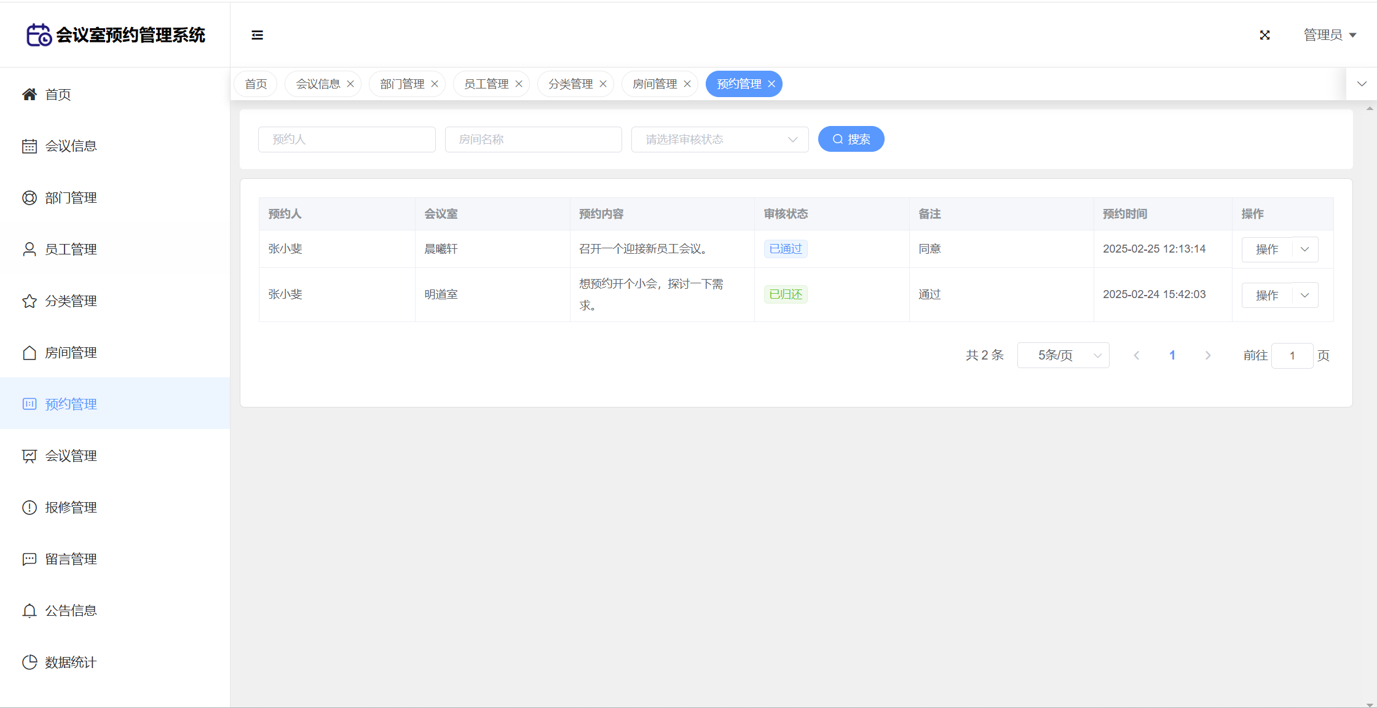Switch to the 部门管理 tab

point(402,84)
